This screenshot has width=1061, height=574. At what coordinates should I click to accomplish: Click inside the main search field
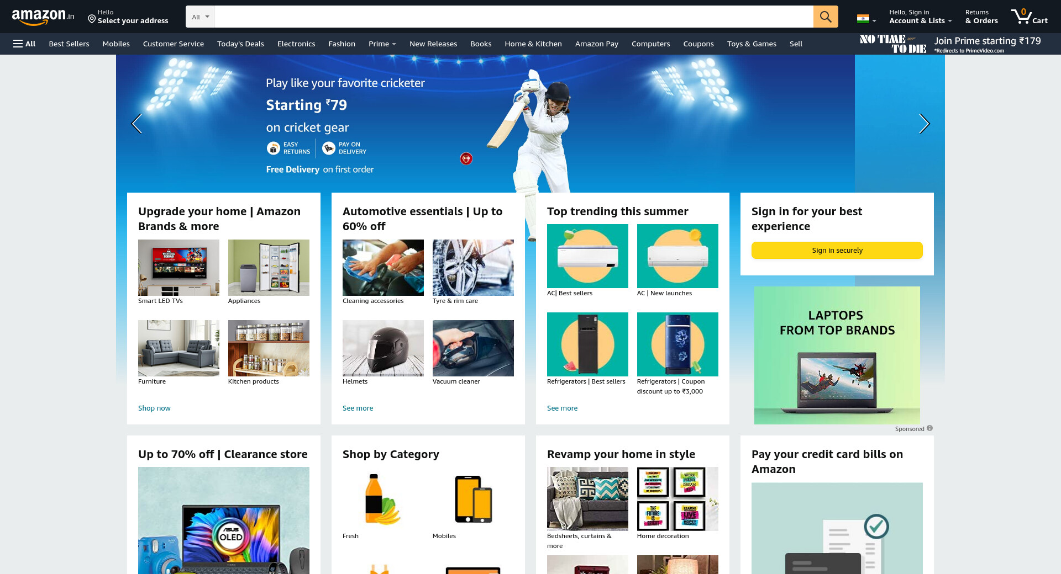pos(513,17)
